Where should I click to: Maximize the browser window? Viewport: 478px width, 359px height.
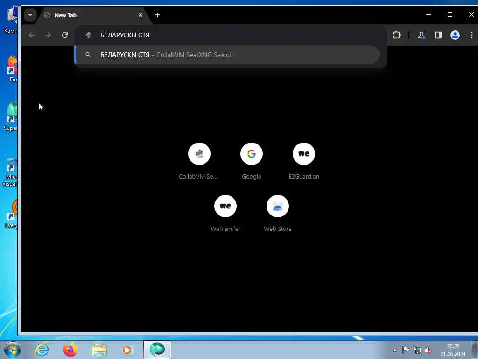point(450,14)
